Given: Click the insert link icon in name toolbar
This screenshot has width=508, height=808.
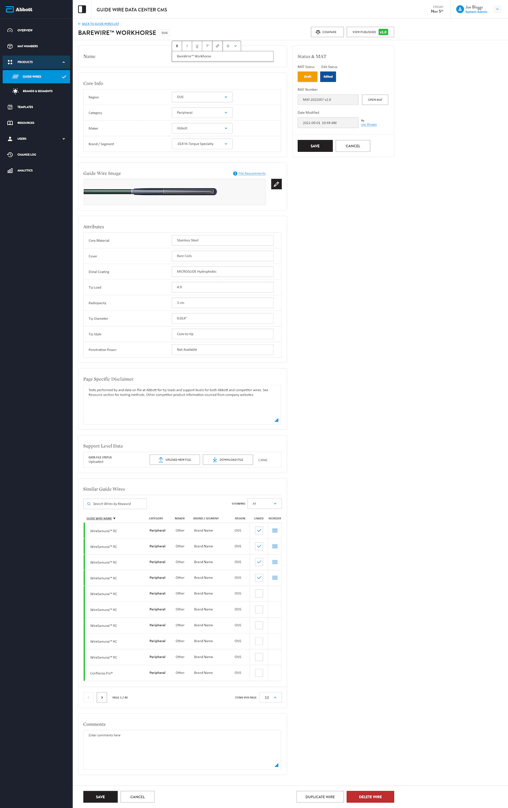Looking at the screenshot, I should [217, 46].
